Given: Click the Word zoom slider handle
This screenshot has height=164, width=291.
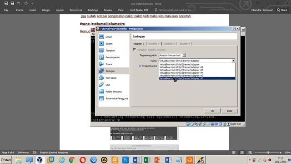Looking at the screenshot, I should [268, 153].
